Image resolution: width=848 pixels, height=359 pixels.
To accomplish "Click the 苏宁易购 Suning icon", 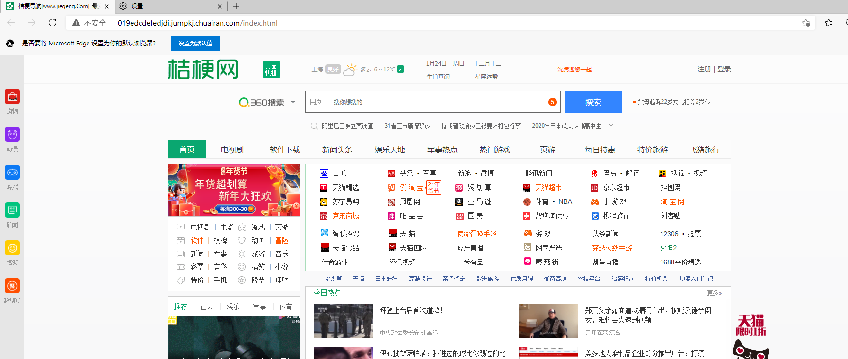I will (324, 202).
